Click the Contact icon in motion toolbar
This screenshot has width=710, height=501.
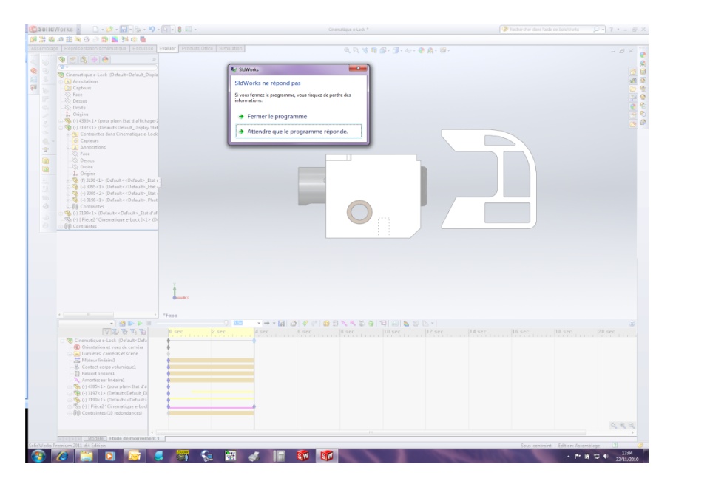(362, 324)
